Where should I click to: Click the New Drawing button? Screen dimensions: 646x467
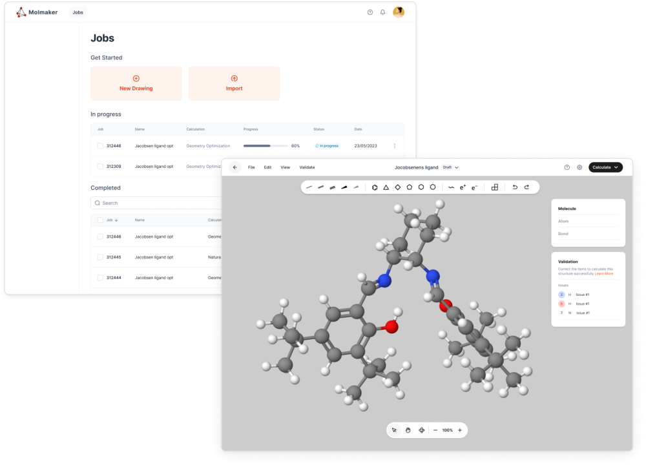tap(136, 83)
